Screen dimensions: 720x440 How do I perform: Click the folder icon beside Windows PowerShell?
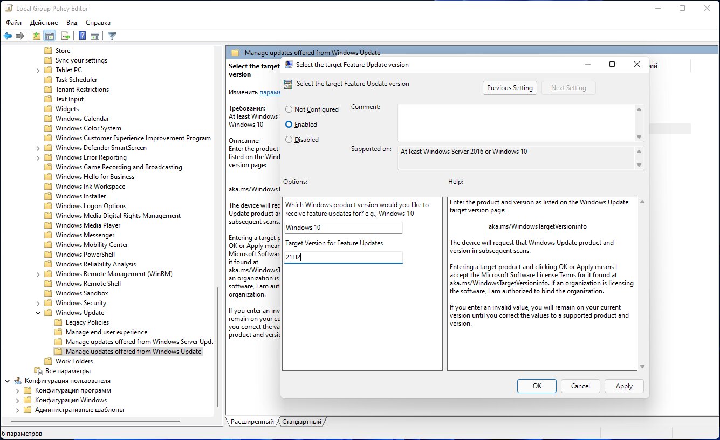[48, 255]
